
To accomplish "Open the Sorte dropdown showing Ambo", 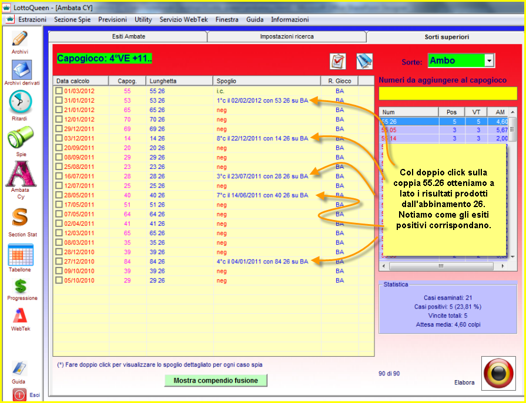I will (461, 60).
